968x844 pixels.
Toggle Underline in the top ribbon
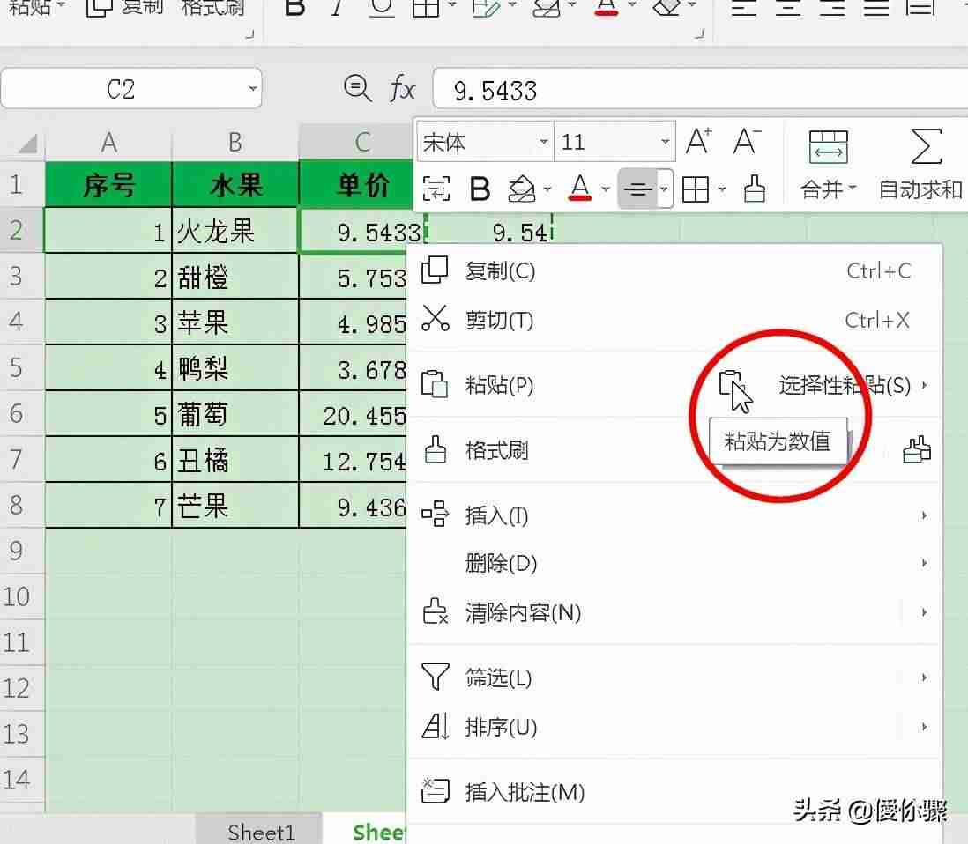tap(382, 7)
